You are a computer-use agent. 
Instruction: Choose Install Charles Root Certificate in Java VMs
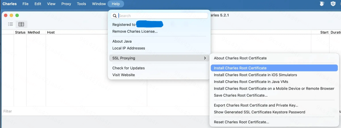pyautogui.click(x=274, y=82)
